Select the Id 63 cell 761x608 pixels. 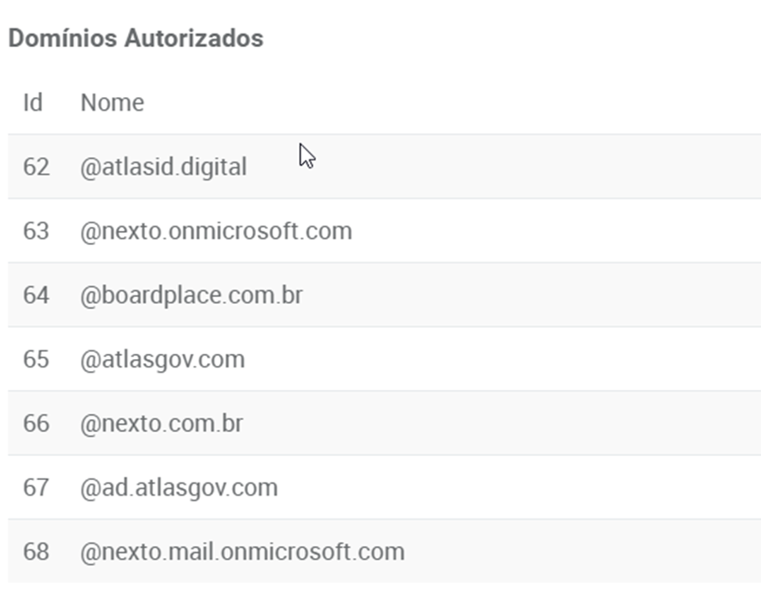click(36, 231)
